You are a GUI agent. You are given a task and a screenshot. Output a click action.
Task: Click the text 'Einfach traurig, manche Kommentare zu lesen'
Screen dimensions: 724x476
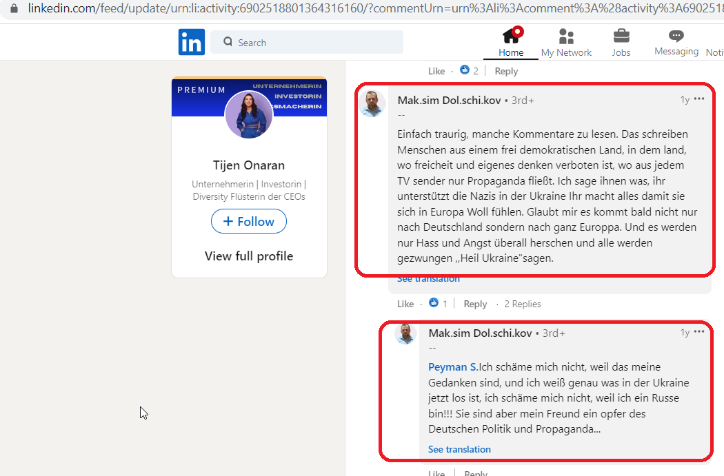(x=507, y=134)
